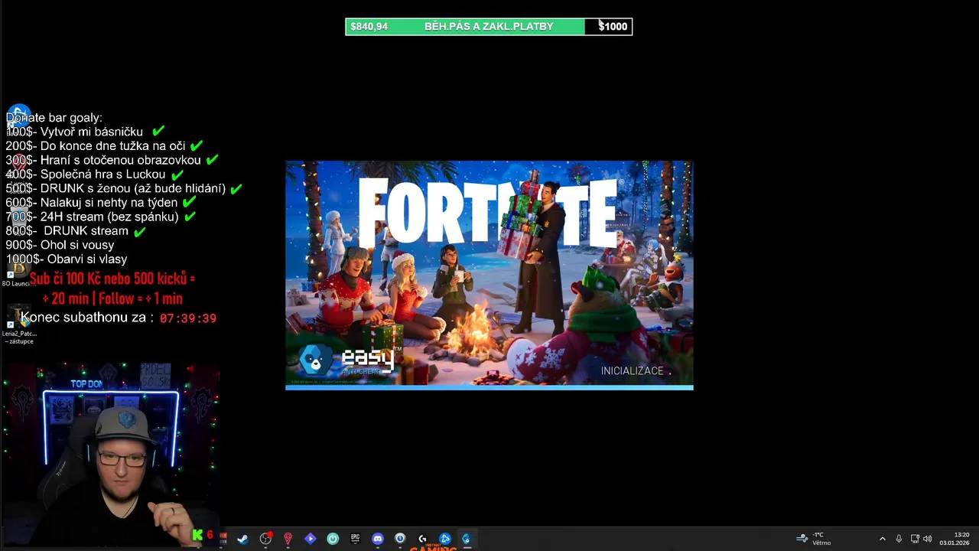Click the streamer webcam overlay
The height and width of the screenshot is (551, 979).
tap(110, 455)
